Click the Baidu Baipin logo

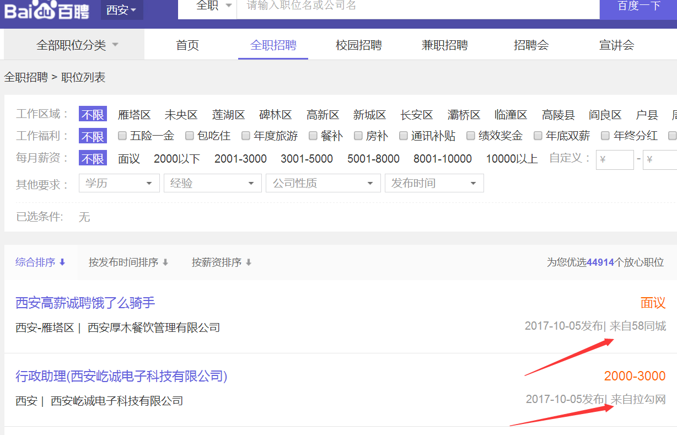coord(47,10)
